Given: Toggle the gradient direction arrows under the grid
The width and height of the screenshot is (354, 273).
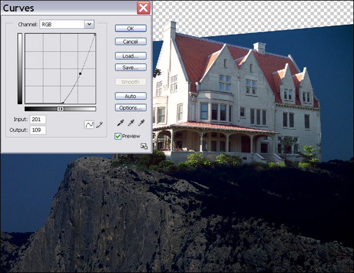Looking at the screenshot, I should coord(60,109).
